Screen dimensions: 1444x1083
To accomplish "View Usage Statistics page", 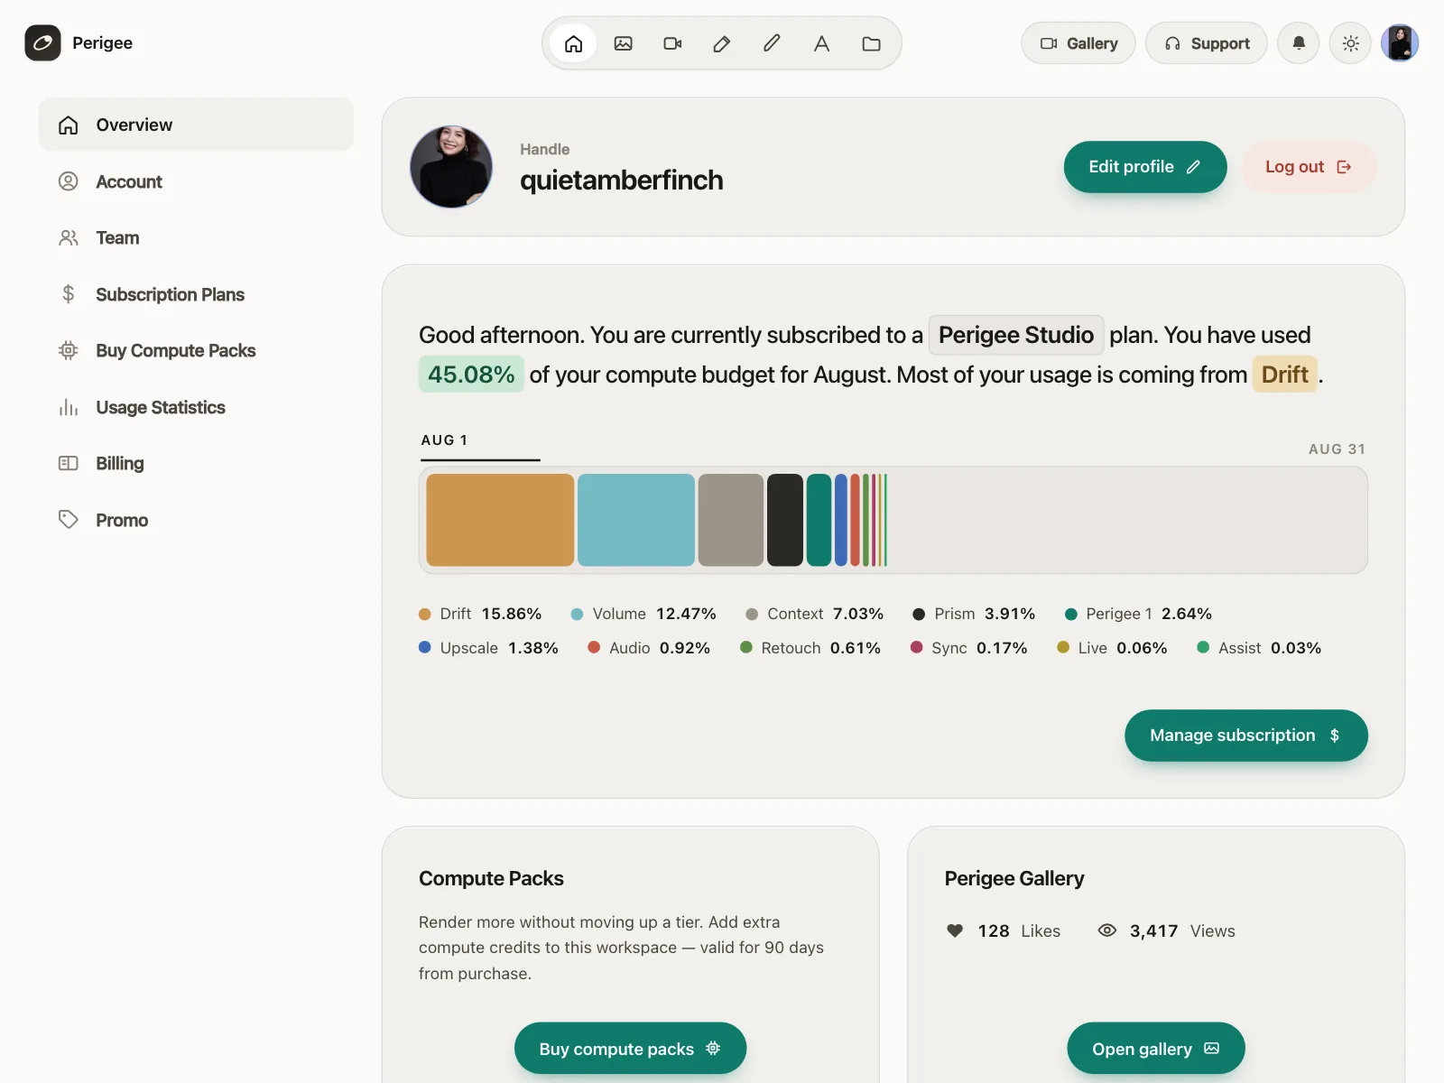I will 196,407.
